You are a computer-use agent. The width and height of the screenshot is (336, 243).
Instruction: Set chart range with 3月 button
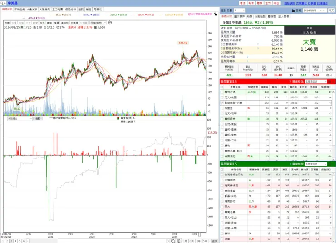click(185, 241)
